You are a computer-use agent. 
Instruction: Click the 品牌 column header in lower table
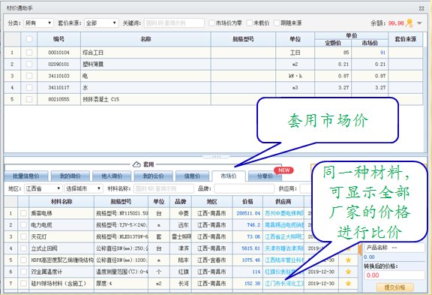(181, 201)
